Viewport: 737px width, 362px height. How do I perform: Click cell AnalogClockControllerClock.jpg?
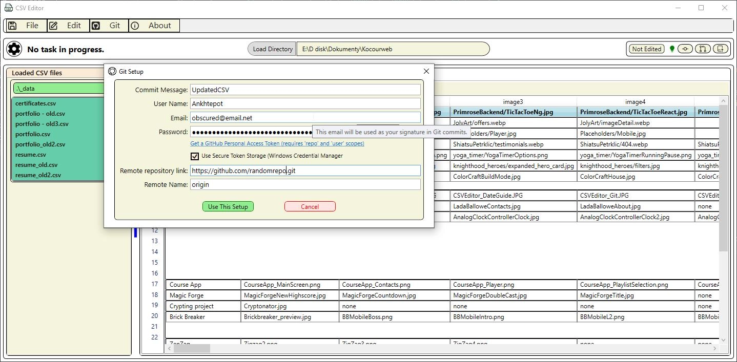tap(514, 217)
